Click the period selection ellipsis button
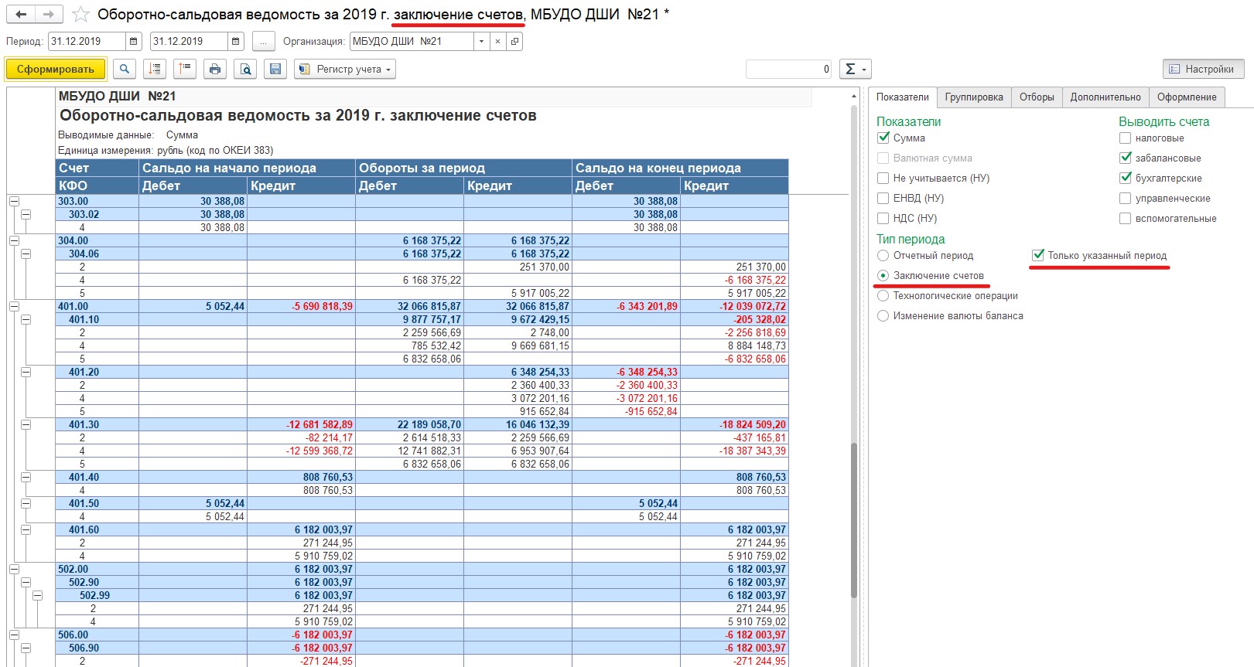This screenshot has width=1254, height=667. tap(263, 42)
